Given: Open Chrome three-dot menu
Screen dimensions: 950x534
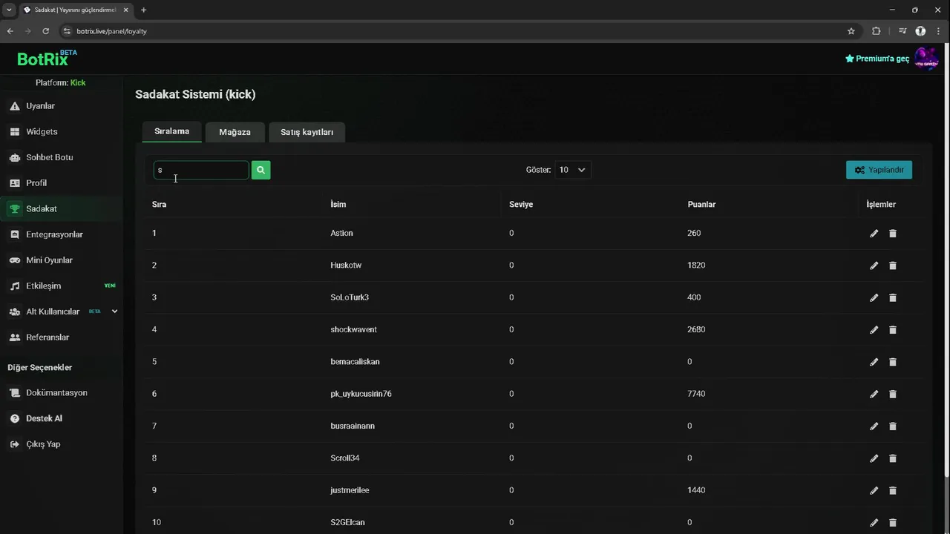Looking at the screenshot, I should click(938, 31).
